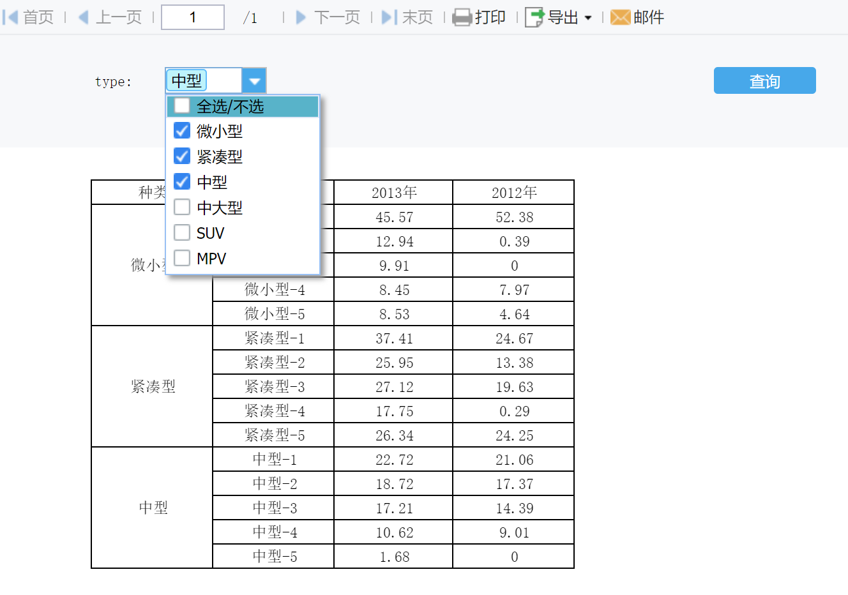This screenshot has width=848, height=595.
Task: Select the 13.38 cell
Action: tap(513, 362)
